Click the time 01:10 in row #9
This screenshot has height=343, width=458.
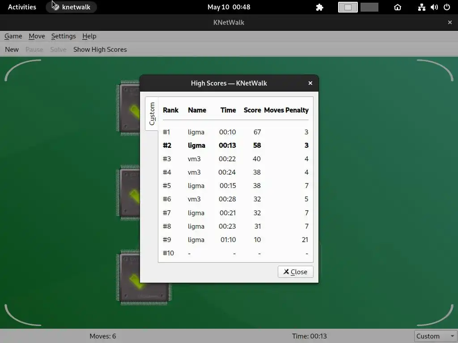tap(228, 240)
